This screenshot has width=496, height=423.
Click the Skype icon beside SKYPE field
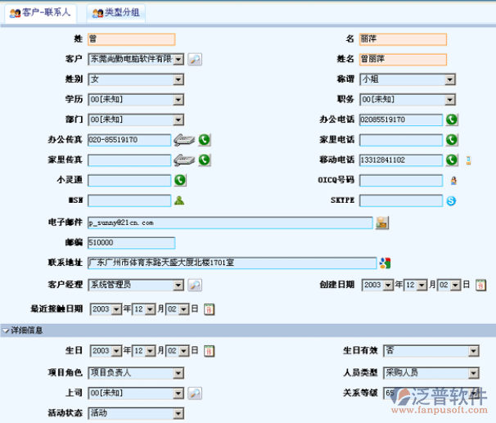coord(451,200)
